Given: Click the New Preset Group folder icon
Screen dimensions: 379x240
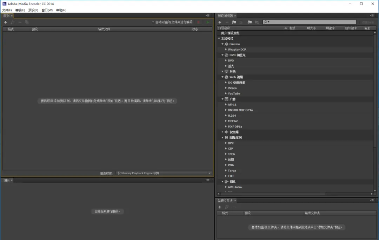Looking at the screenshot, I should [x=234, y=22].
